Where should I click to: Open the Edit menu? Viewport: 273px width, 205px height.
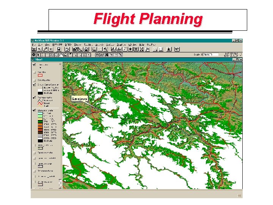pos(40,45)
